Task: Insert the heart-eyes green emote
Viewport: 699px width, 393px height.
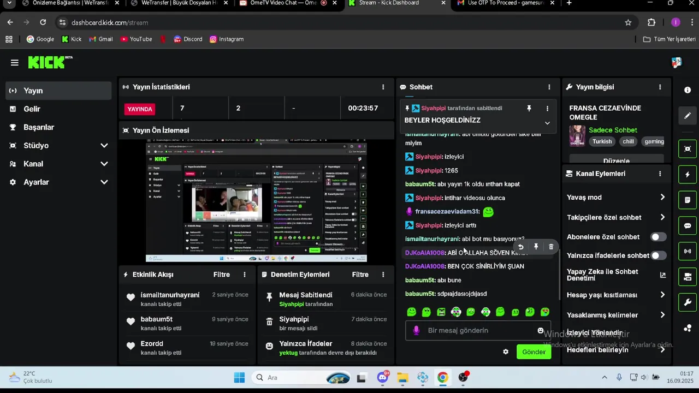Action: [x=544, y=312]
